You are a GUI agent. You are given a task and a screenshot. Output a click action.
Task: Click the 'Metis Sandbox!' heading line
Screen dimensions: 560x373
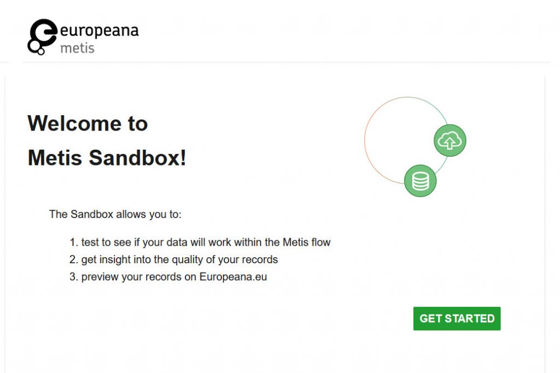(107, 158)
